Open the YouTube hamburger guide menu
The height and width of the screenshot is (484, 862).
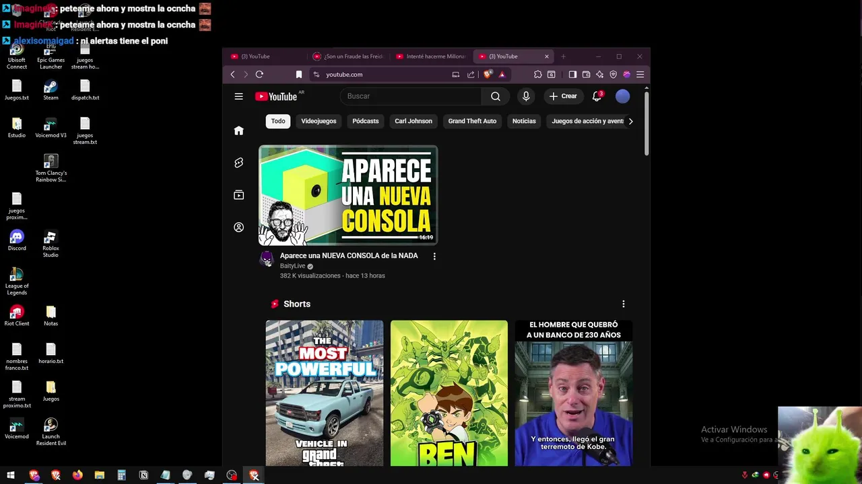pyautogui.click(x=238, y=96)
